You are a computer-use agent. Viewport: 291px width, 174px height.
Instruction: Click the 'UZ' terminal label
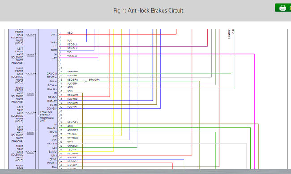point(55,47)
